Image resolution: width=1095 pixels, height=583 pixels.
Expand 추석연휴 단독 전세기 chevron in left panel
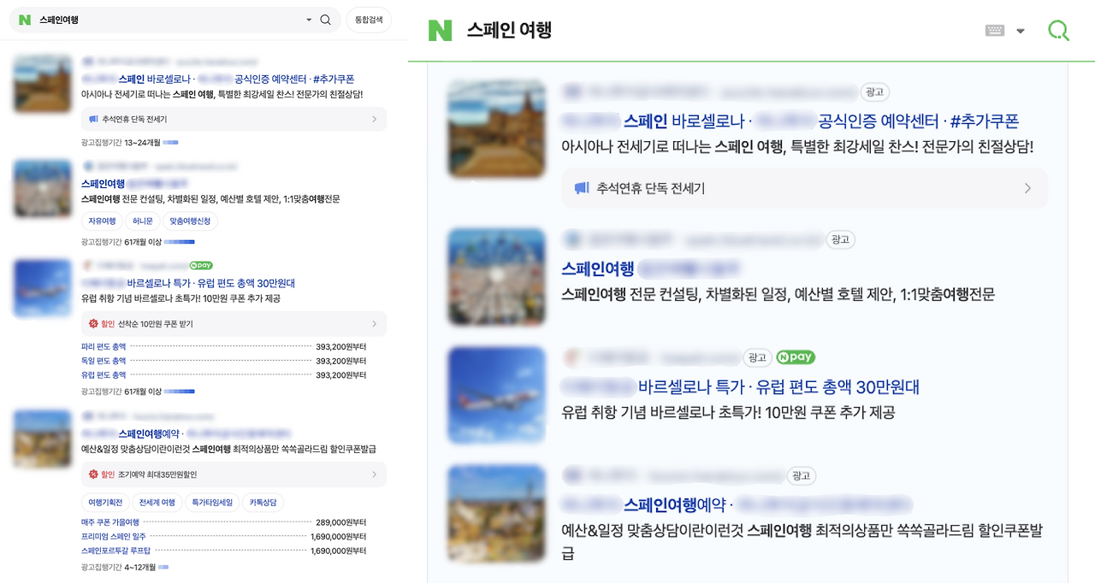point(374,120)
